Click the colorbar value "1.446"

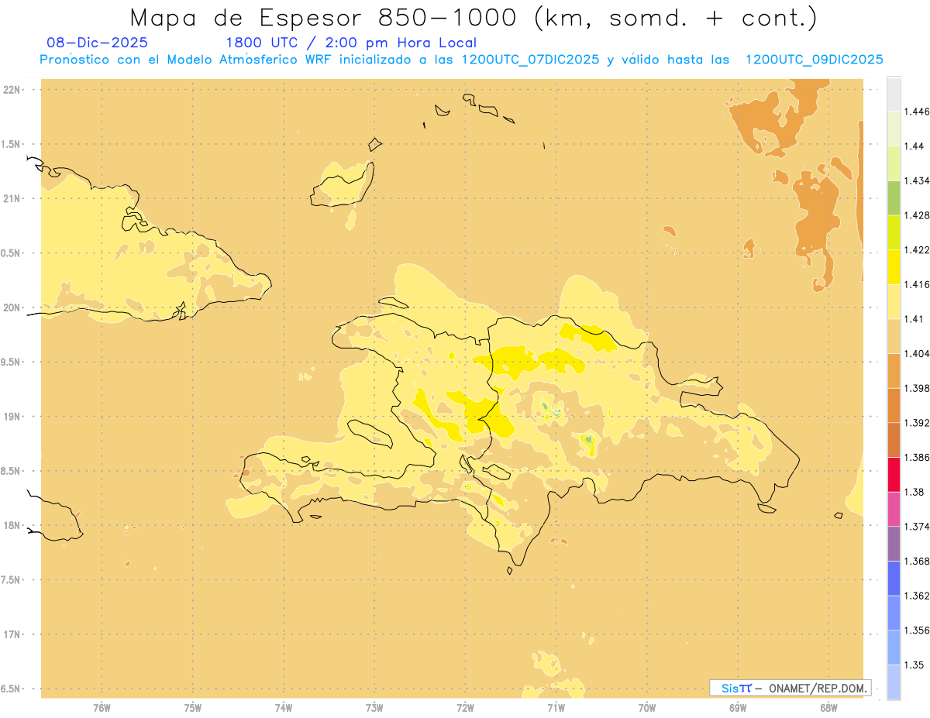(x=917, y=112)
